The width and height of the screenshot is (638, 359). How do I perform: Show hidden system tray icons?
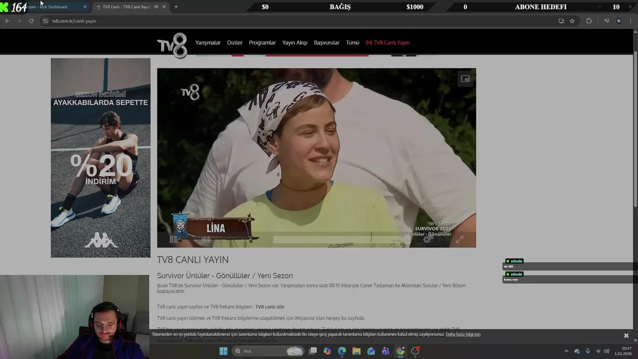point(566,351)
